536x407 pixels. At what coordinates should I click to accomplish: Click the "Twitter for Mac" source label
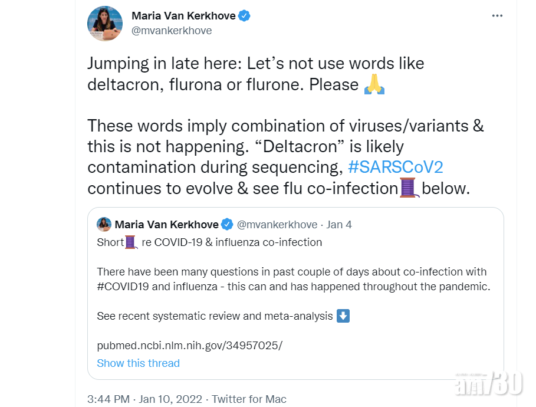249,399
